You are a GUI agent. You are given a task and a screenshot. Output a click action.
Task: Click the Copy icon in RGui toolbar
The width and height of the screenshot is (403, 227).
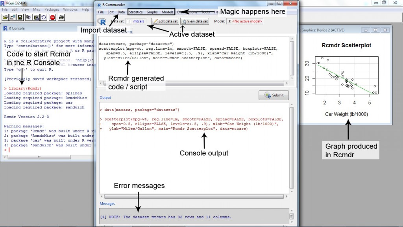[29, 17]
